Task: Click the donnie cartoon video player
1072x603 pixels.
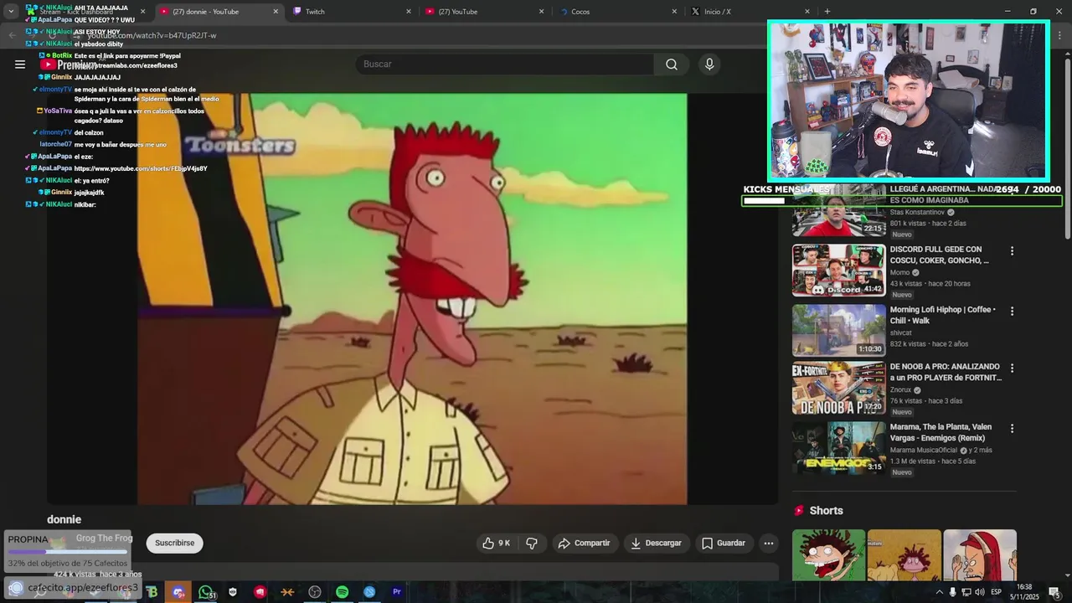Action: coord(412,299)
